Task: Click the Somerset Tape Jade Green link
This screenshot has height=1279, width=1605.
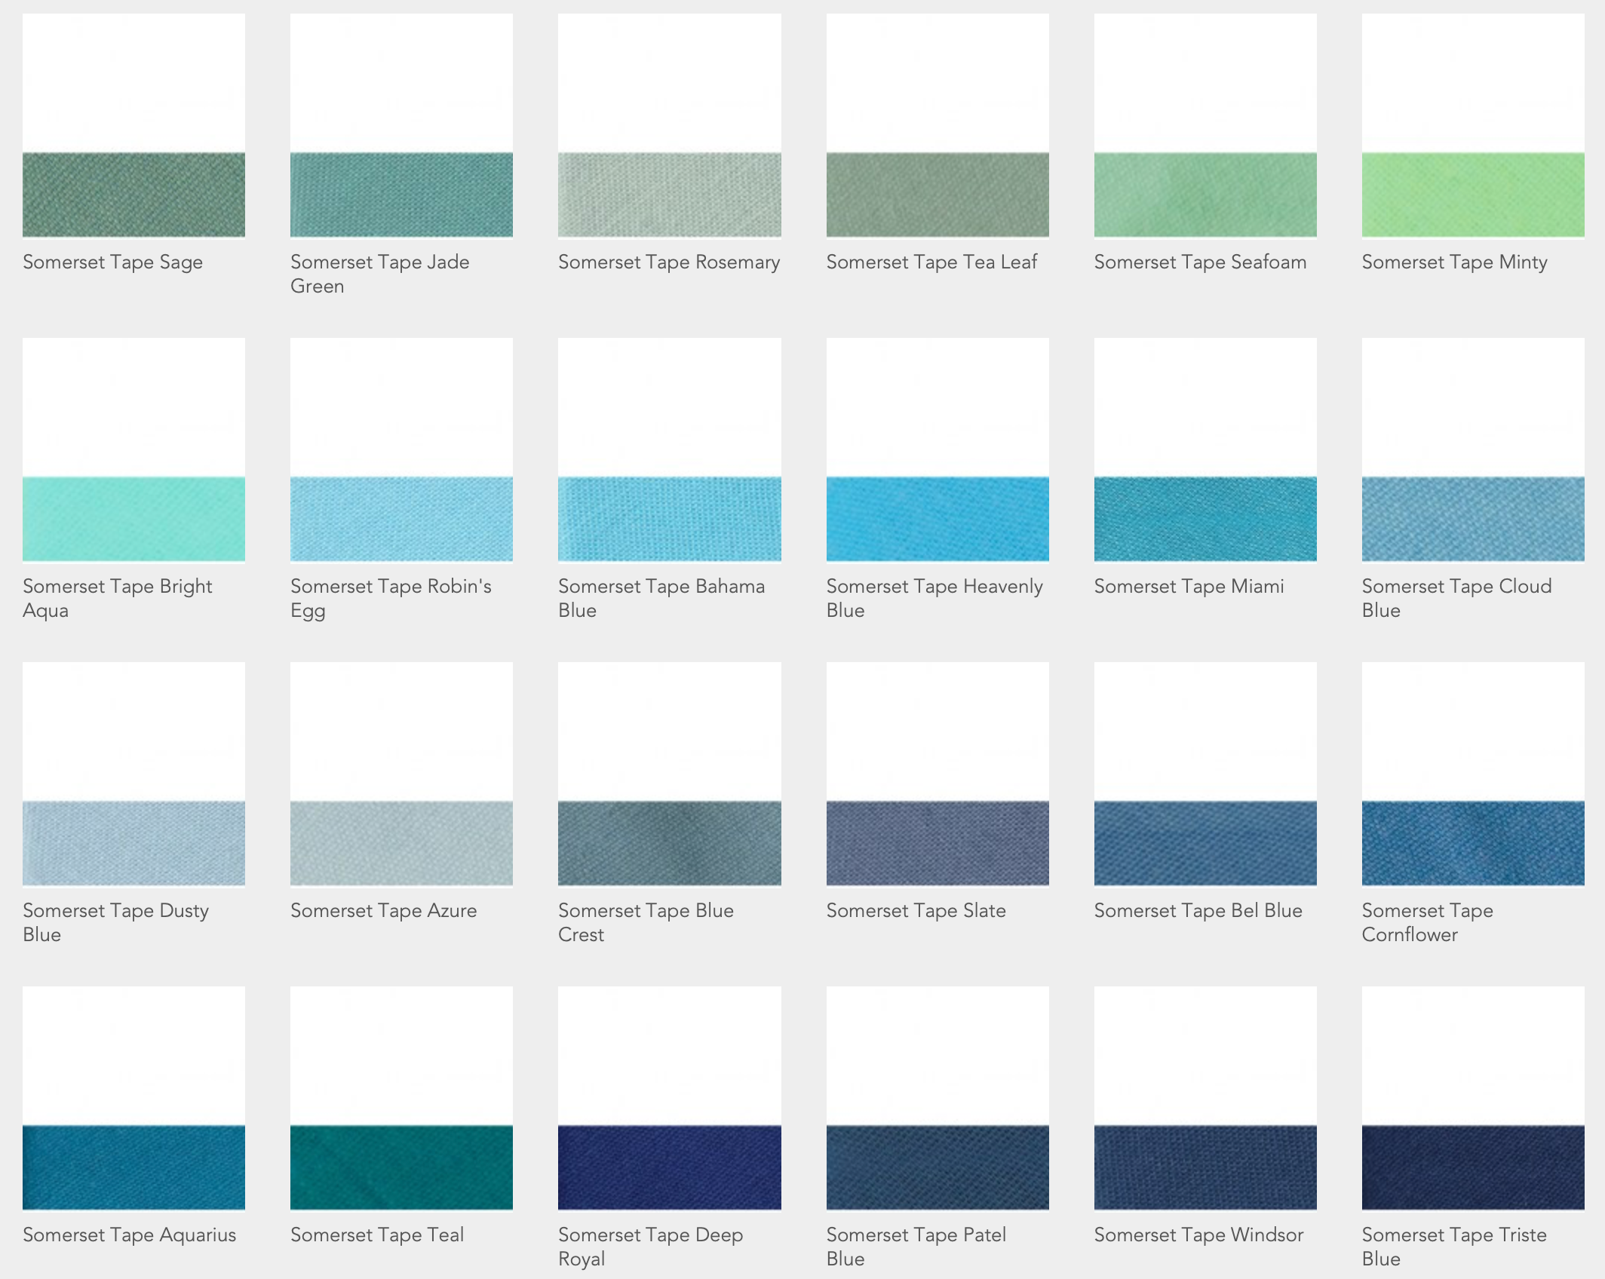Action: 379,273
